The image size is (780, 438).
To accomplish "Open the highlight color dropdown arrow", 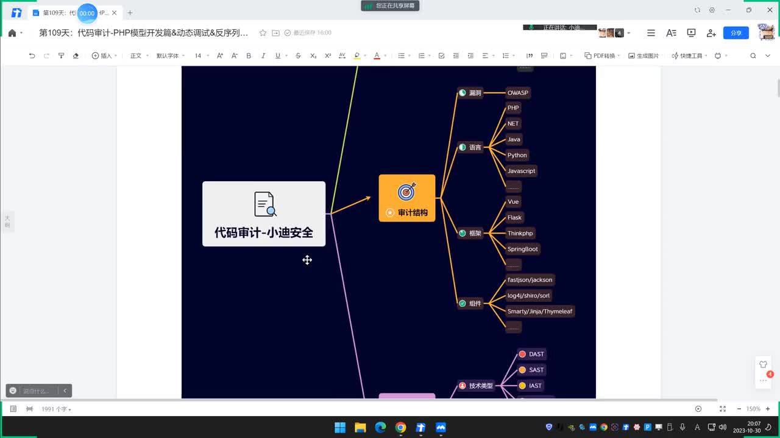I will 366,56.
